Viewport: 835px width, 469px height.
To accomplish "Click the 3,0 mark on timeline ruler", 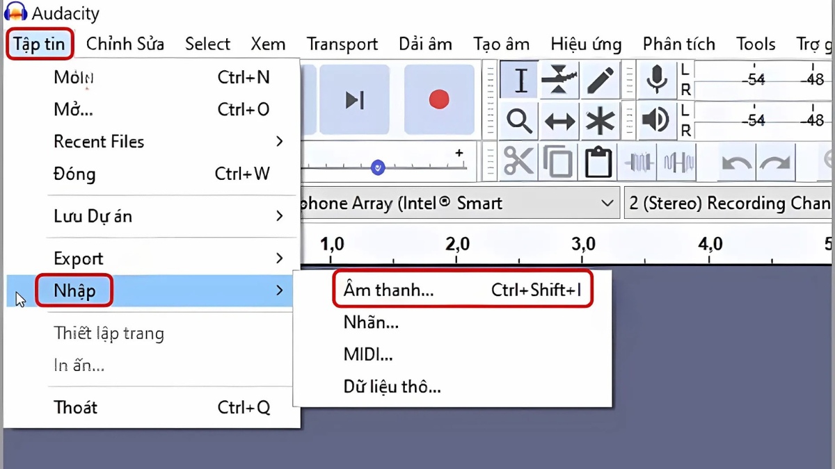I will pyautogui.click(x=583, y=245).
